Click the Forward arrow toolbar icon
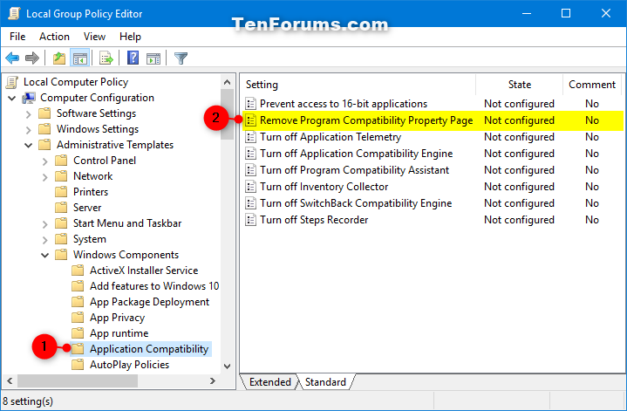The width and height of the screenshot is (627, 411). point(32,58)
